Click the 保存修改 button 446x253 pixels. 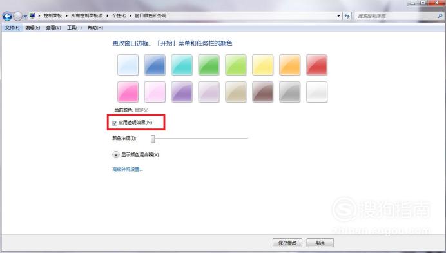287,243
